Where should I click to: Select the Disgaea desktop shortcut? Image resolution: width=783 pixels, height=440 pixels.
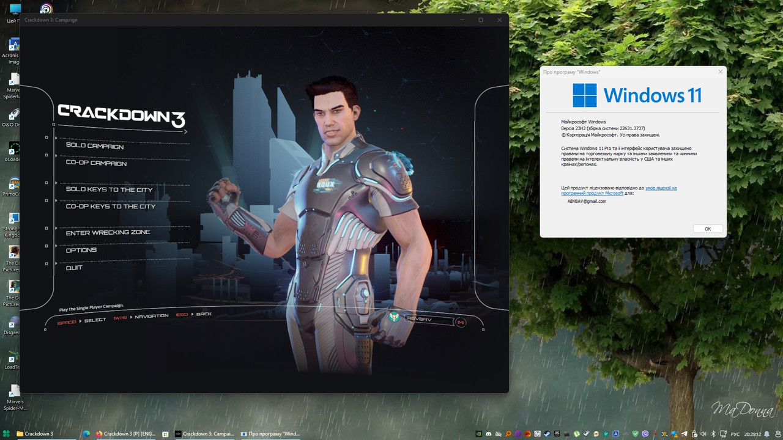[12, 326]
